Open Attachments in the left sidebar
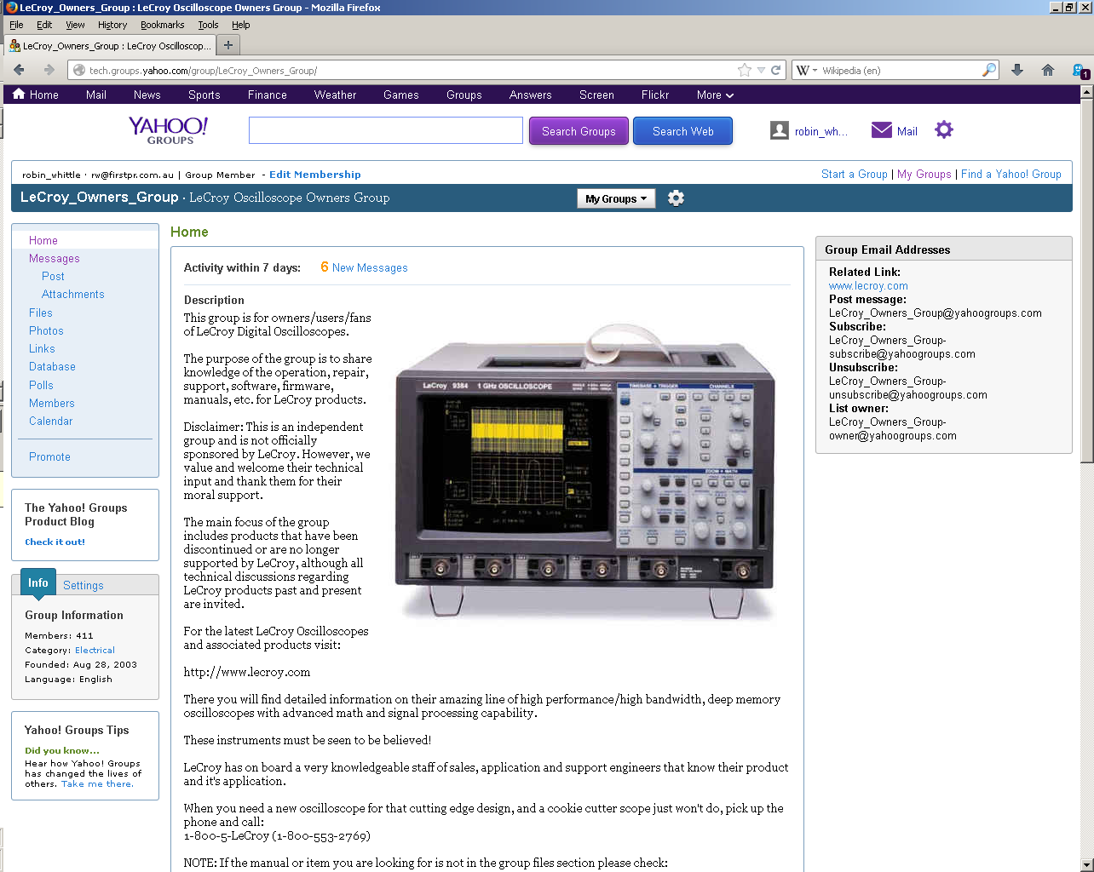This screenshot has width=1094, height=872. [73, 294]
